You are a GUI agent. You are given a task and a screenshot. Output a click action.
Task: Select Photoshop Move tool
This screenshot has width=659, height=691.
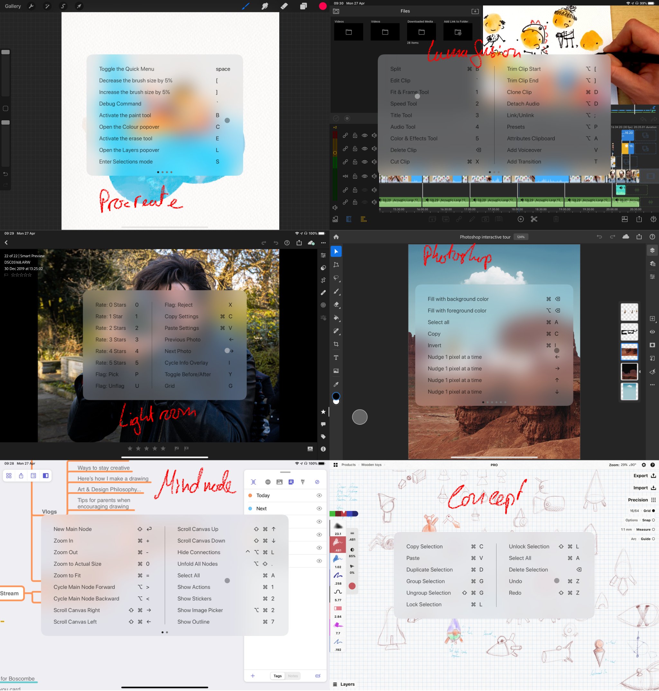(336, 251)
